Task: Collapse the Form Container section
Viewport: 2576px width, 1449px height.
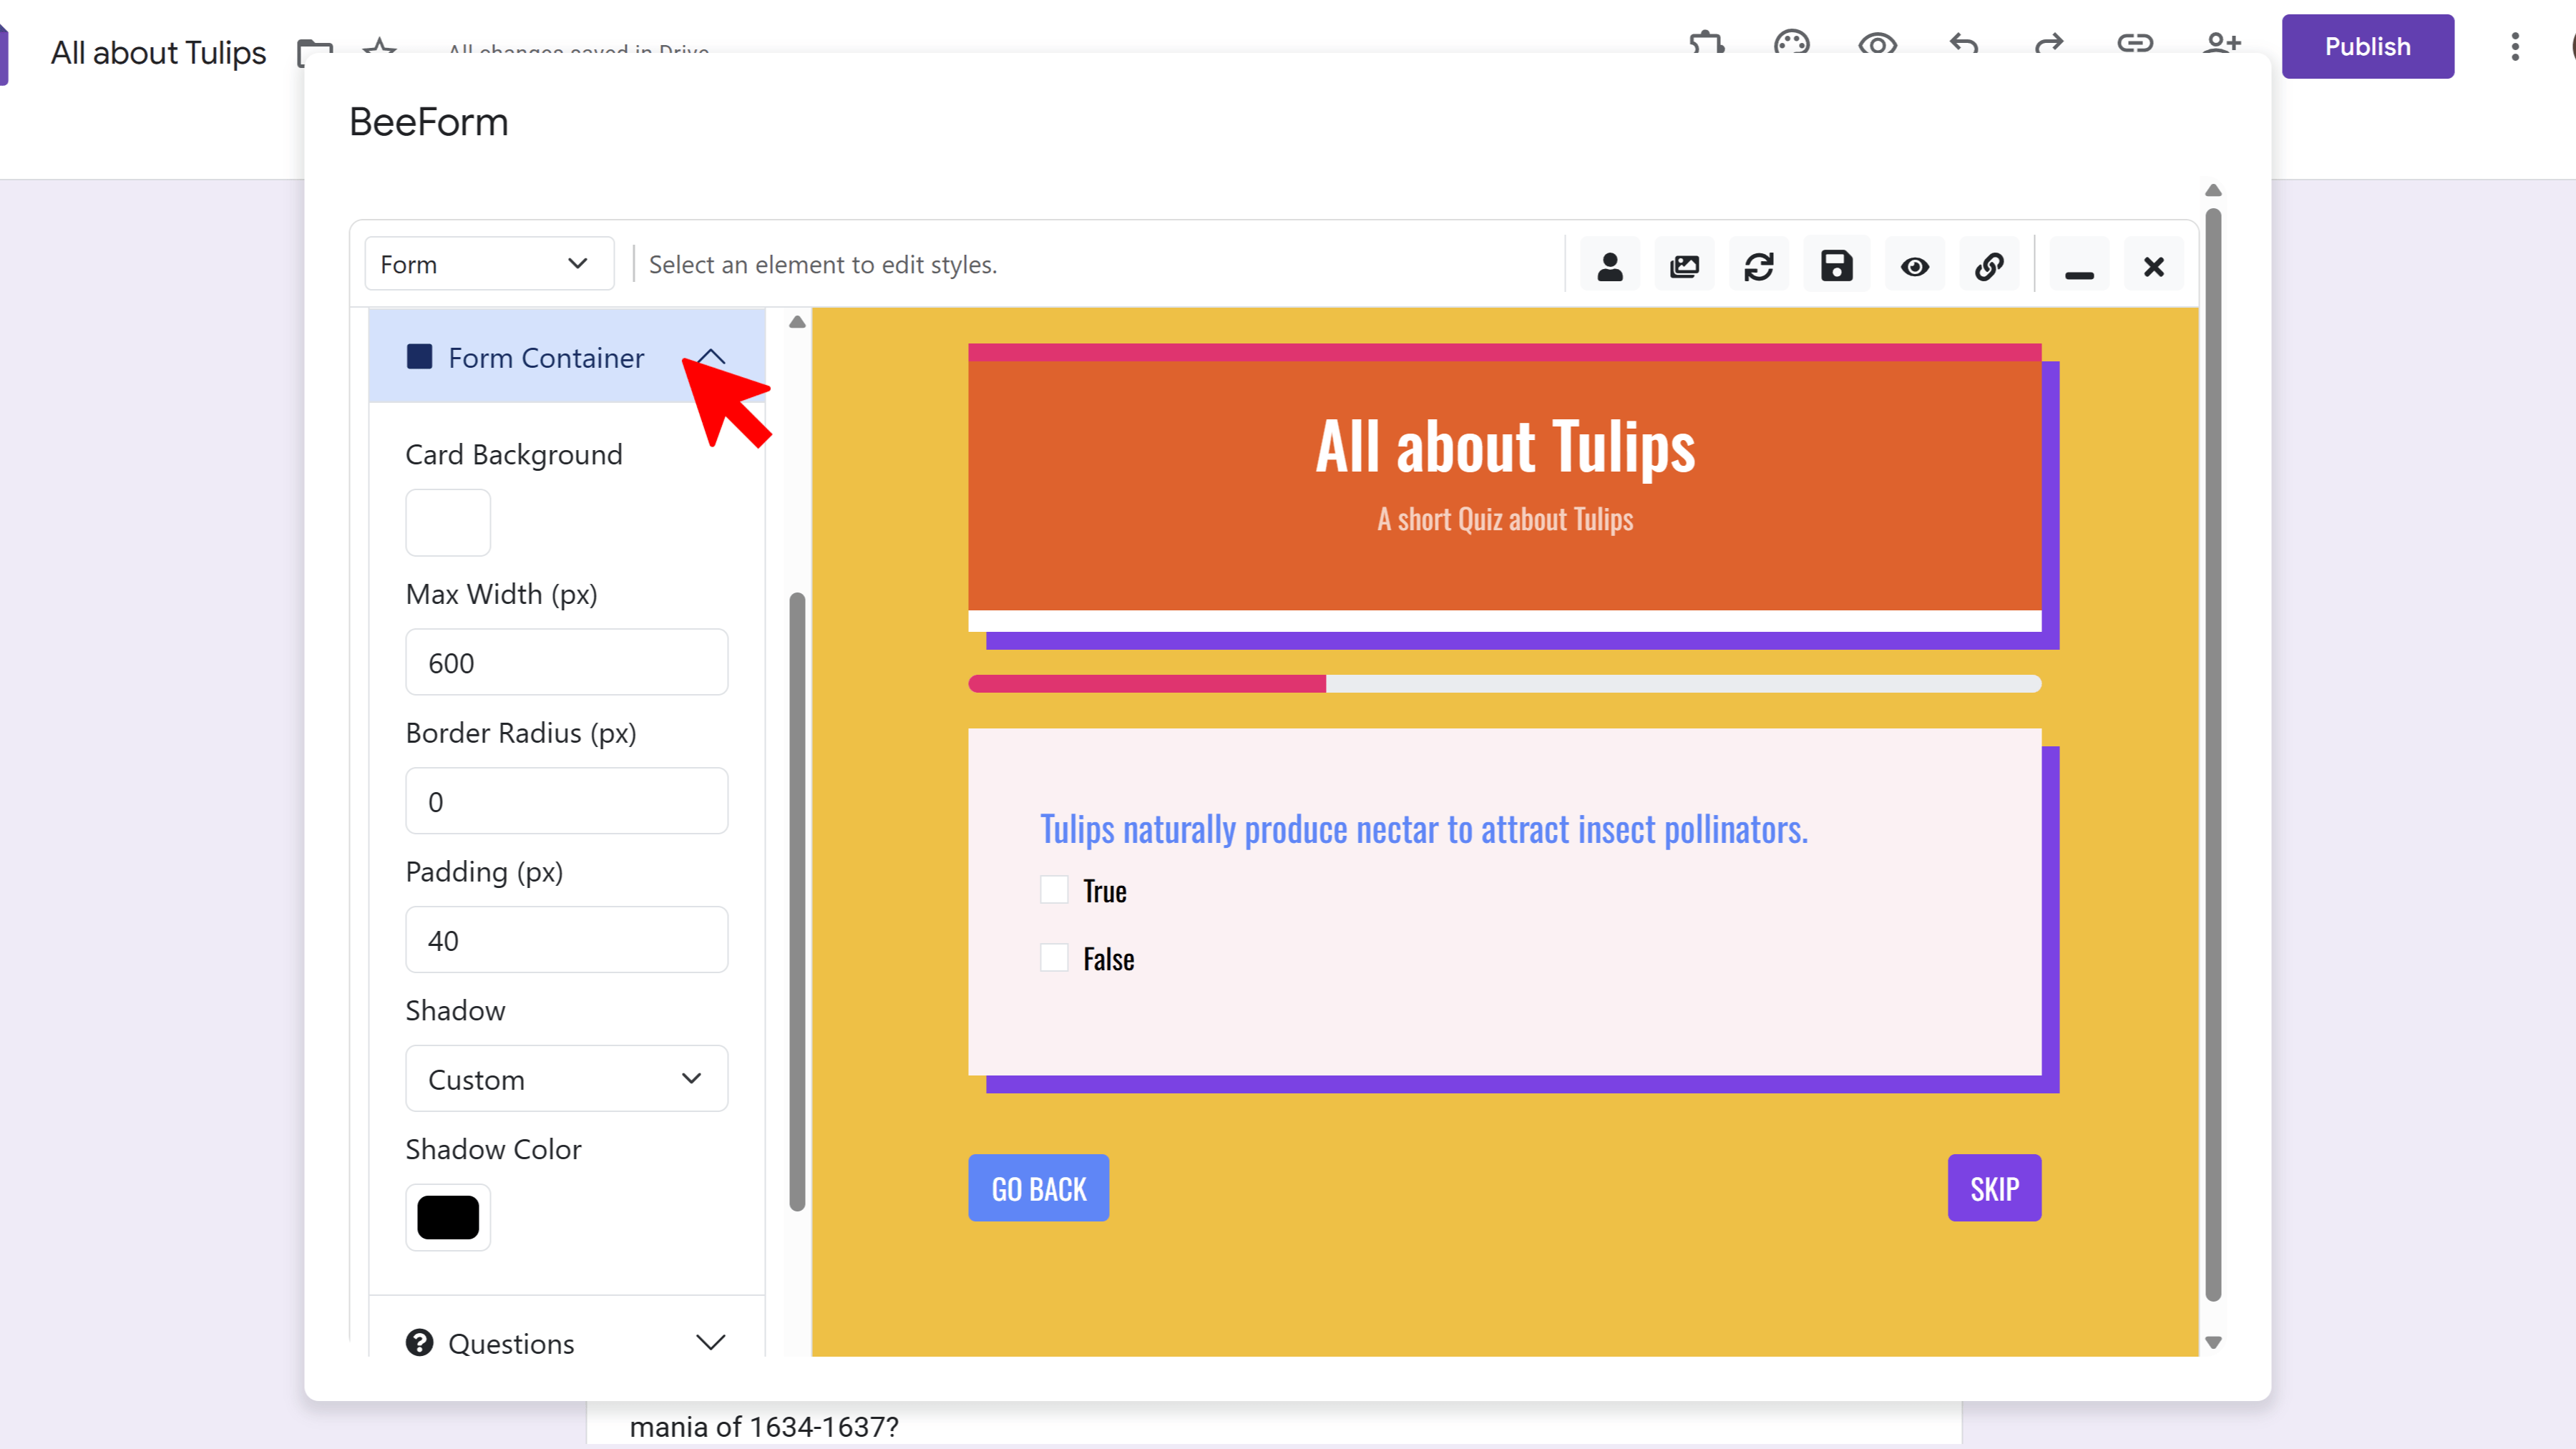Action: 710,357
